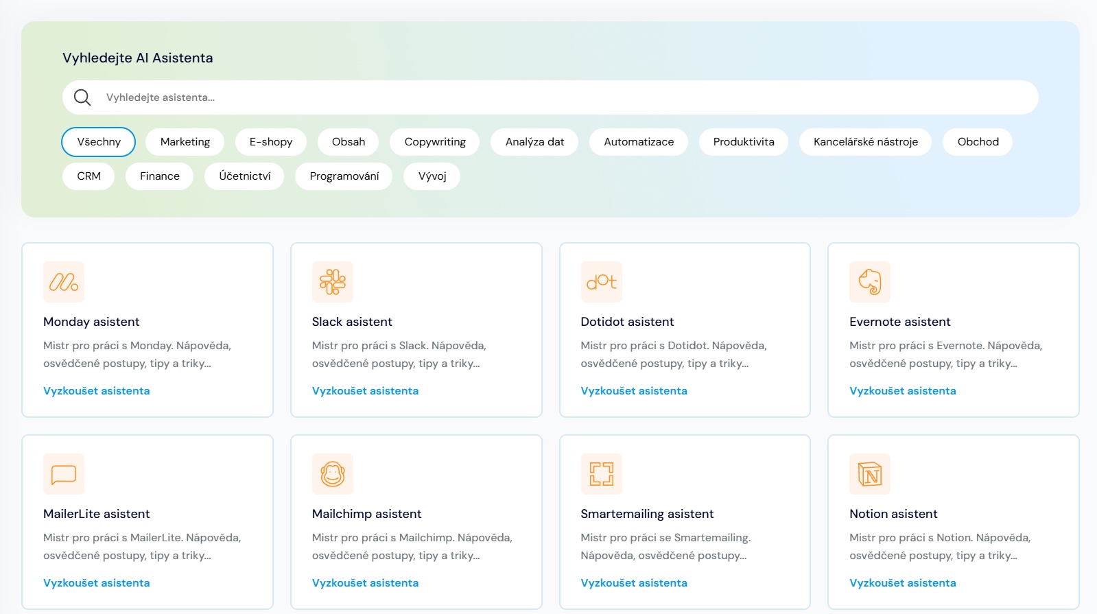Click the Evernote elephant icon
Image resolution: width=1097 pixels, height=614 pixels.
tap(870, 282)
